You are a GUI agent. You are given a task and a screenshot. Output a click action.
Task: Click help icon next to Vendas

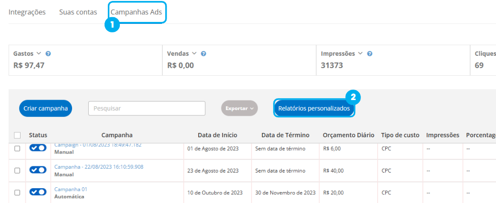point(203,54)
